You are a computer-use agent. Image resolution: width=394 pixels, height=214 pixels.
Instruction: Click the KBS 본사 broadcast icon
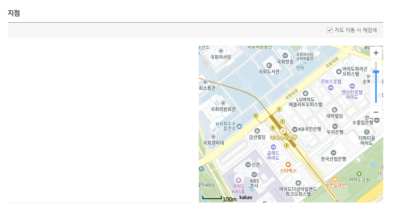click(x=254, y=175)
